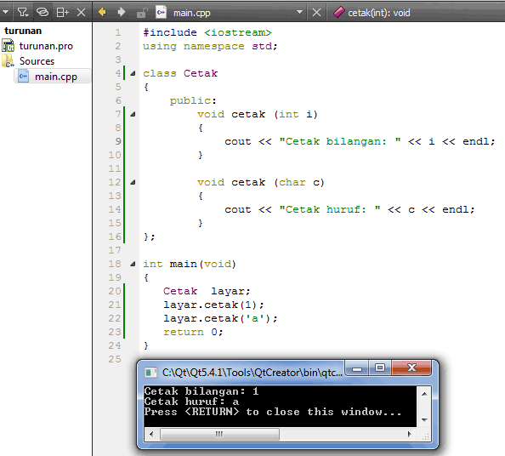Select turunan.pro in project tree
The height and width of the screenshot is (456, 505).
click(x=46, y=46)
